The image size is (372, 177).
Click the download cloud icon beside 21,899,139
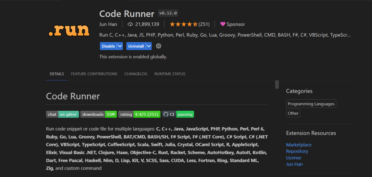click(130, 24)
